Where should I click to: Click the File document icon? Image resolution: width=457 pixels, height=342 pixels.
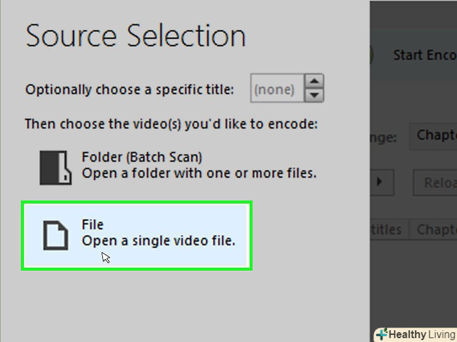tap(55, 235)
